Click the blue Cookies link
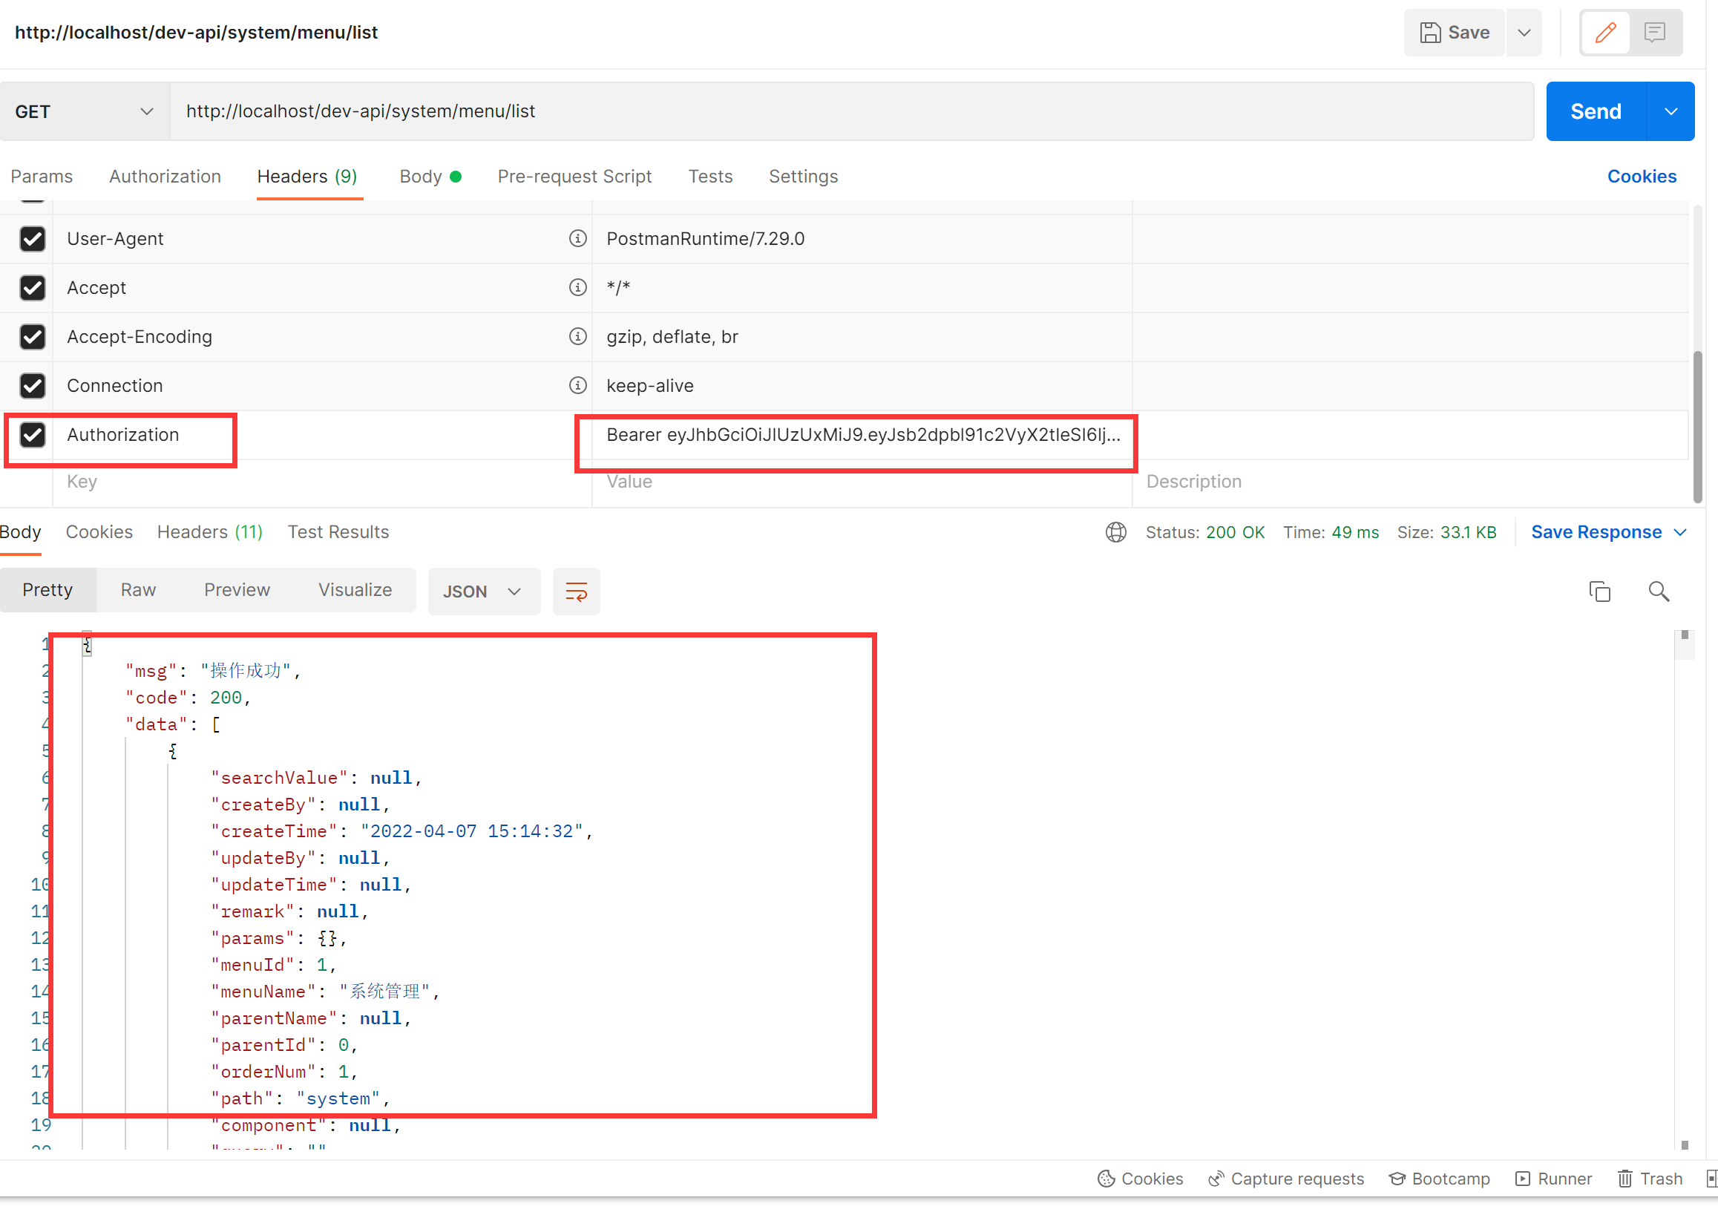The image size is (1718, 1212). point(1641,177)
